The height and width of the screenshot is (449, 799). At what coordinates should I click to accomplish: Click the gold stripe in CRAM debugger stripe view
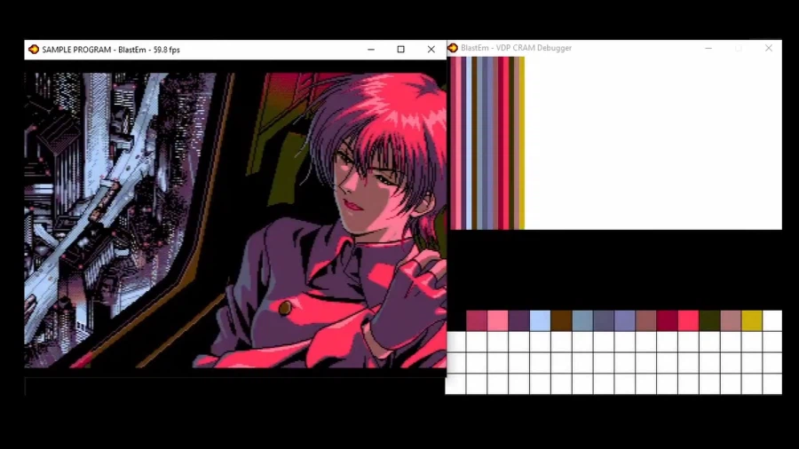click(522, 143)
